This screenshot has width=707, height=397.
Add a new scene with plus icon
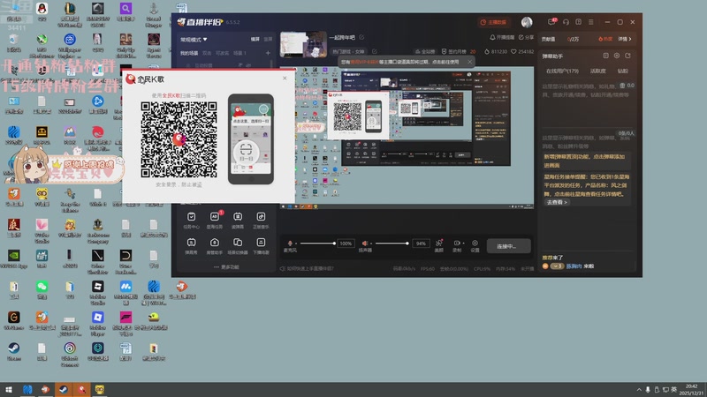(268, 53)
